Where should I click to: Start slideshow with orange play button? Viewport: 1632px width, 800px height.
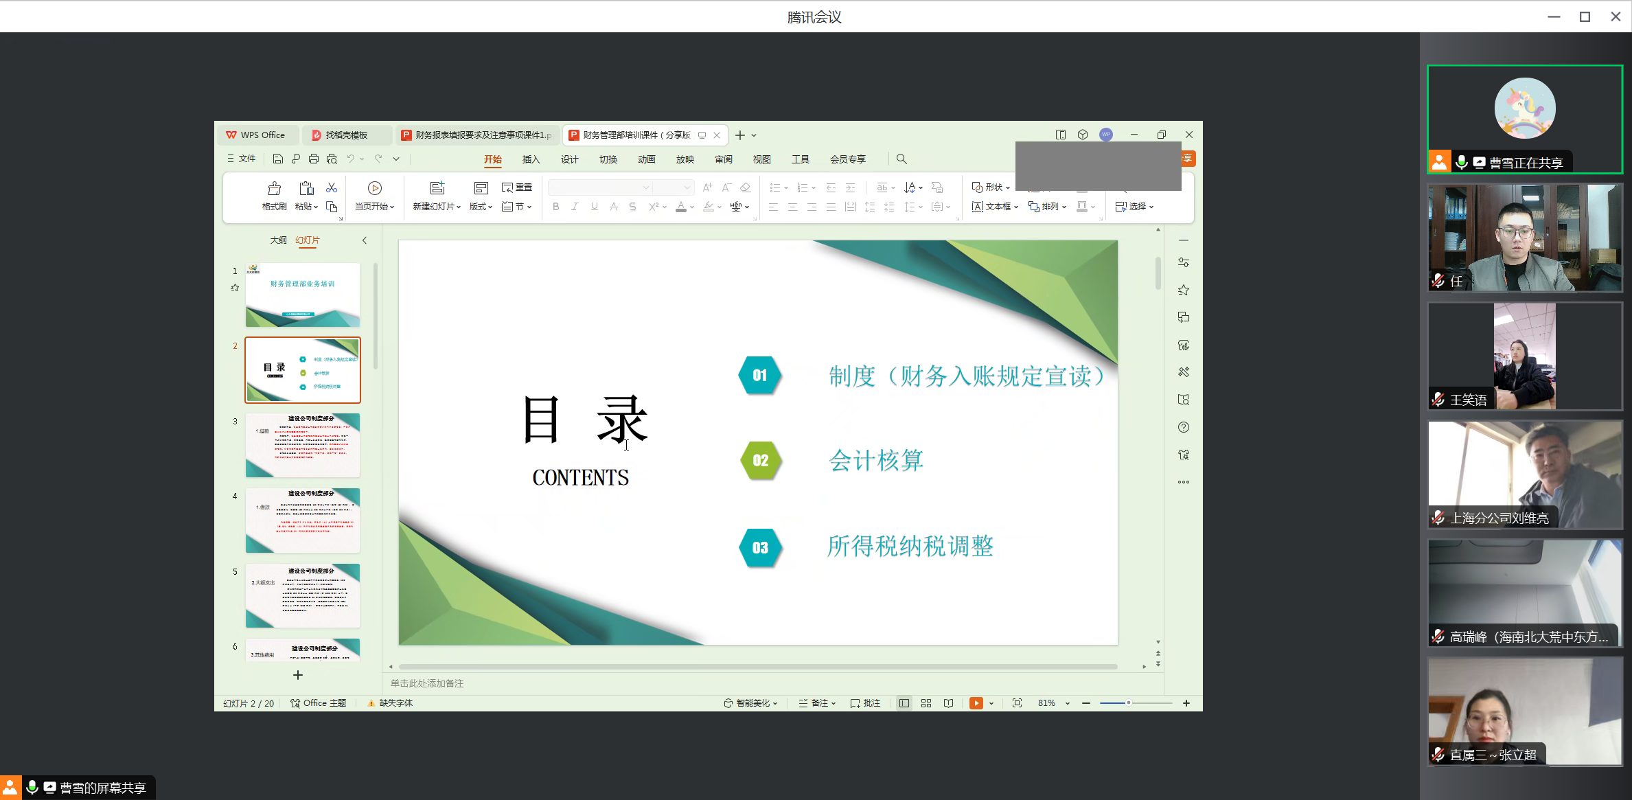[976, 703]
